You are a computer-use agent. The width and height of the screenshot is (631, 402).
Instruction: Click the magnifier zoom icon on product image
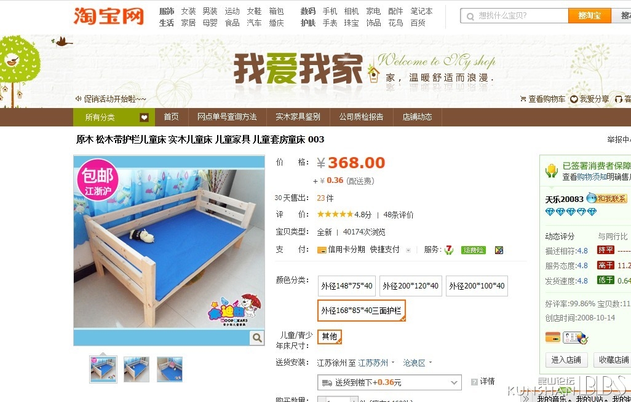[256, 338]
